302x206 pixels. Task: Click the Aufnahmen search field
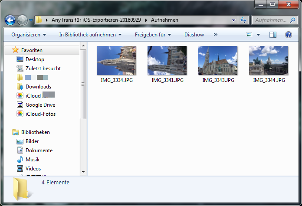coord(270,20)
